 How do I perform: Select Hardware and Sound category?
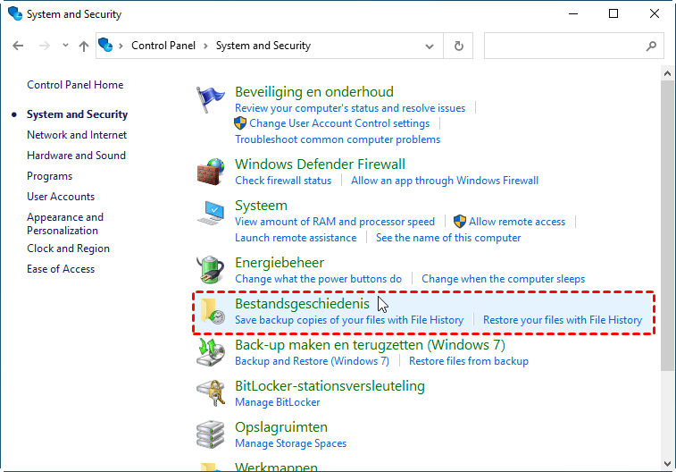coord(76,156)
